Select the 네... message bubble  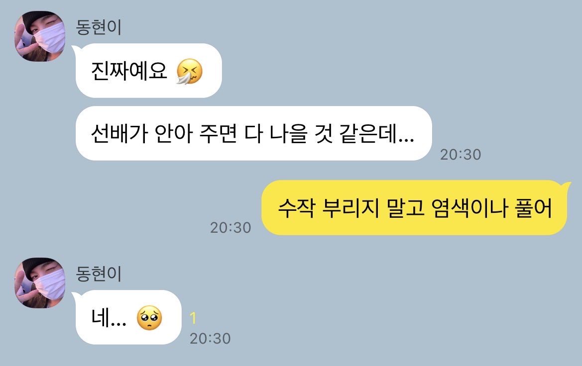point(128,317)
